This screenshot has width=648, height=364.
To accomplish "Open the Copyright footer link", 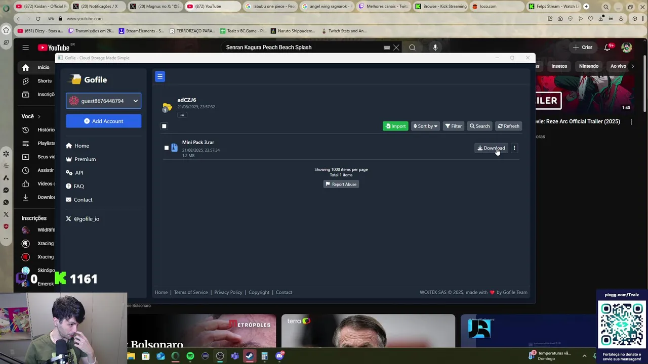I will coord(259,292).
